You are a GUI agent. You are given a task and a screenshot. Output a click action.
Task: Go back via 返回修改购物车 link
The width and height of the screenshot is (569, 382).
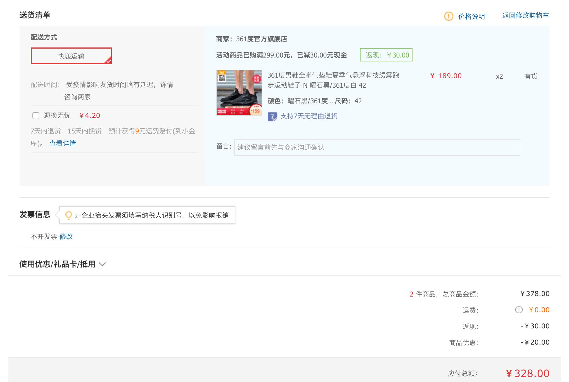coord(525,15)
